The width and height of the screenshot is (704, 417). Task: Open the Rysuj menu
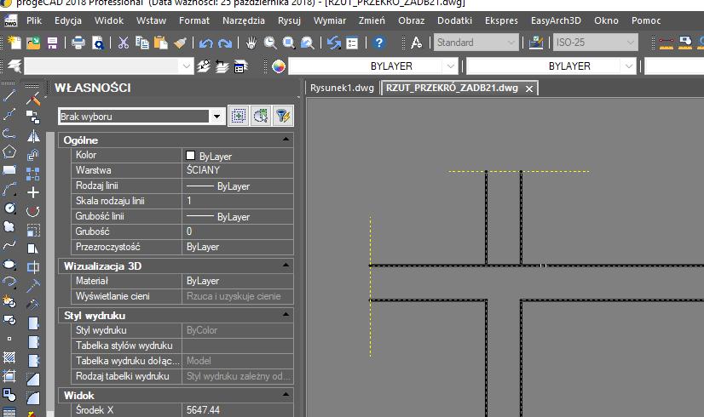tap(289, 20)
